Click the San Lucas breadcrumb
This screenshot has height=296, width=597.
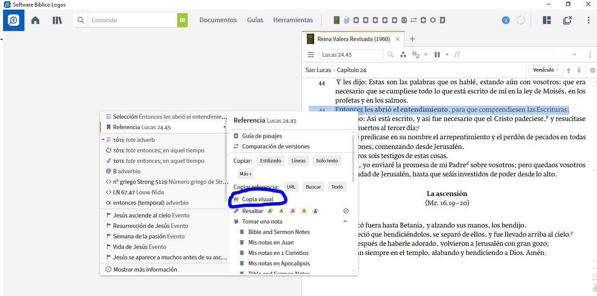[x=319, y=70]
